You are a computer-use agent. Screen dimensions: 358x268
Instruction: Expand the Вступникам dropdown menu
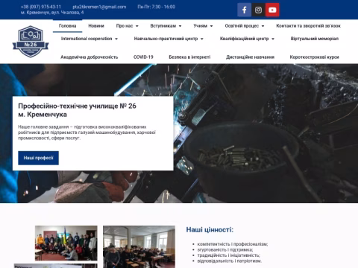tap(166, 26)
